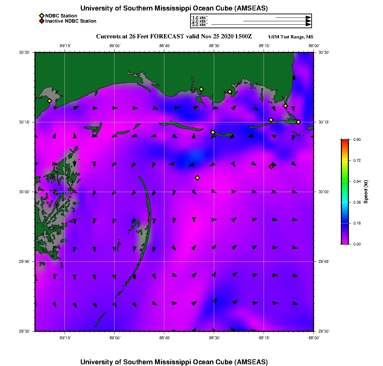Click the red inactive station marker on the map

[271, 167]
